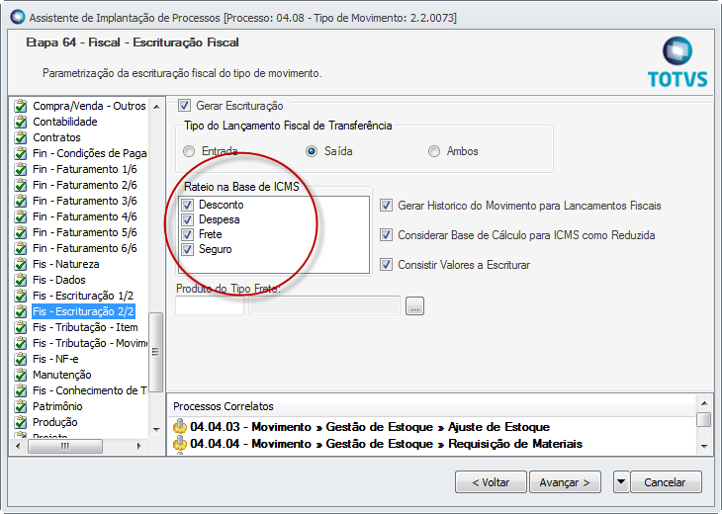
Task: Uncheck Seguro in Rateio na Base de ICMS
Action: [x=187, y=249]
